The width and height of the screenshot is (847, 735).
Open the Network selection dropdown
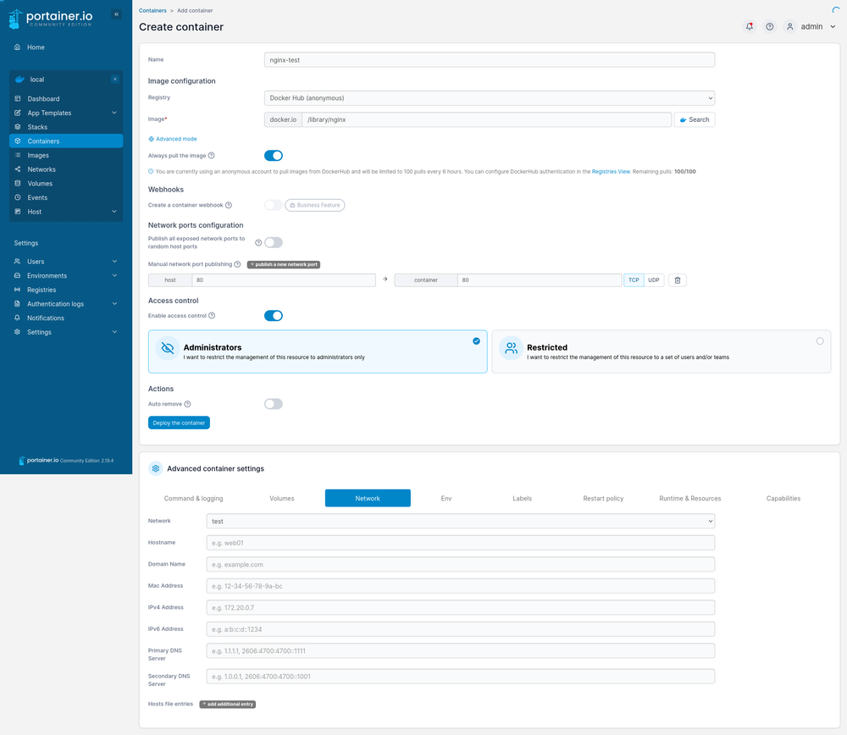point(460,522)
